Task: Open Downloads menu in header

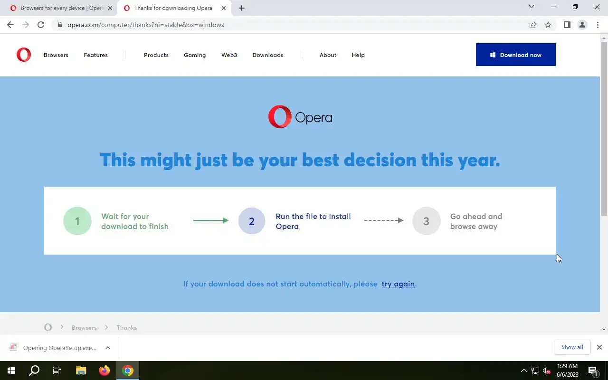Action: (268, 55)
